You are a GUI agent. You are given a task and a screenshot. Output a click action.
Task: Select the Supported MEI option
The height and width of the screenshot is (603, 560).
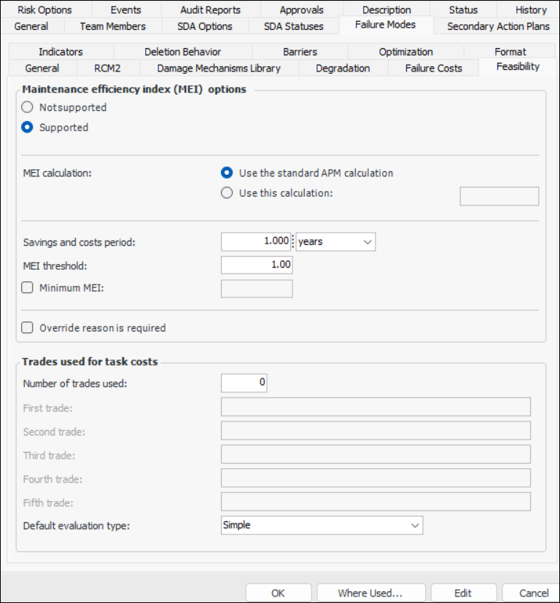pos(28,128)
